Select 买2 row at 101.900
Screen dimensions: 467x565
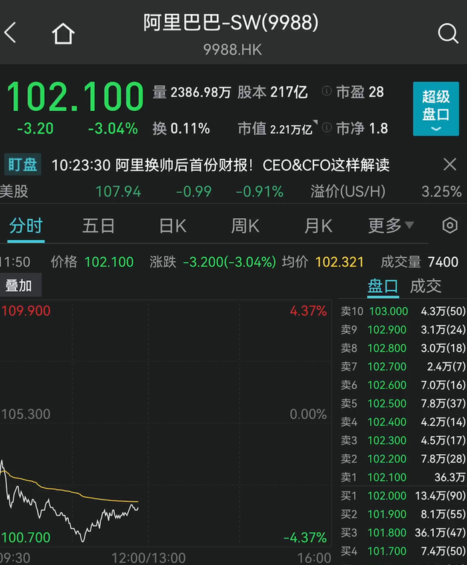[403, 514]
